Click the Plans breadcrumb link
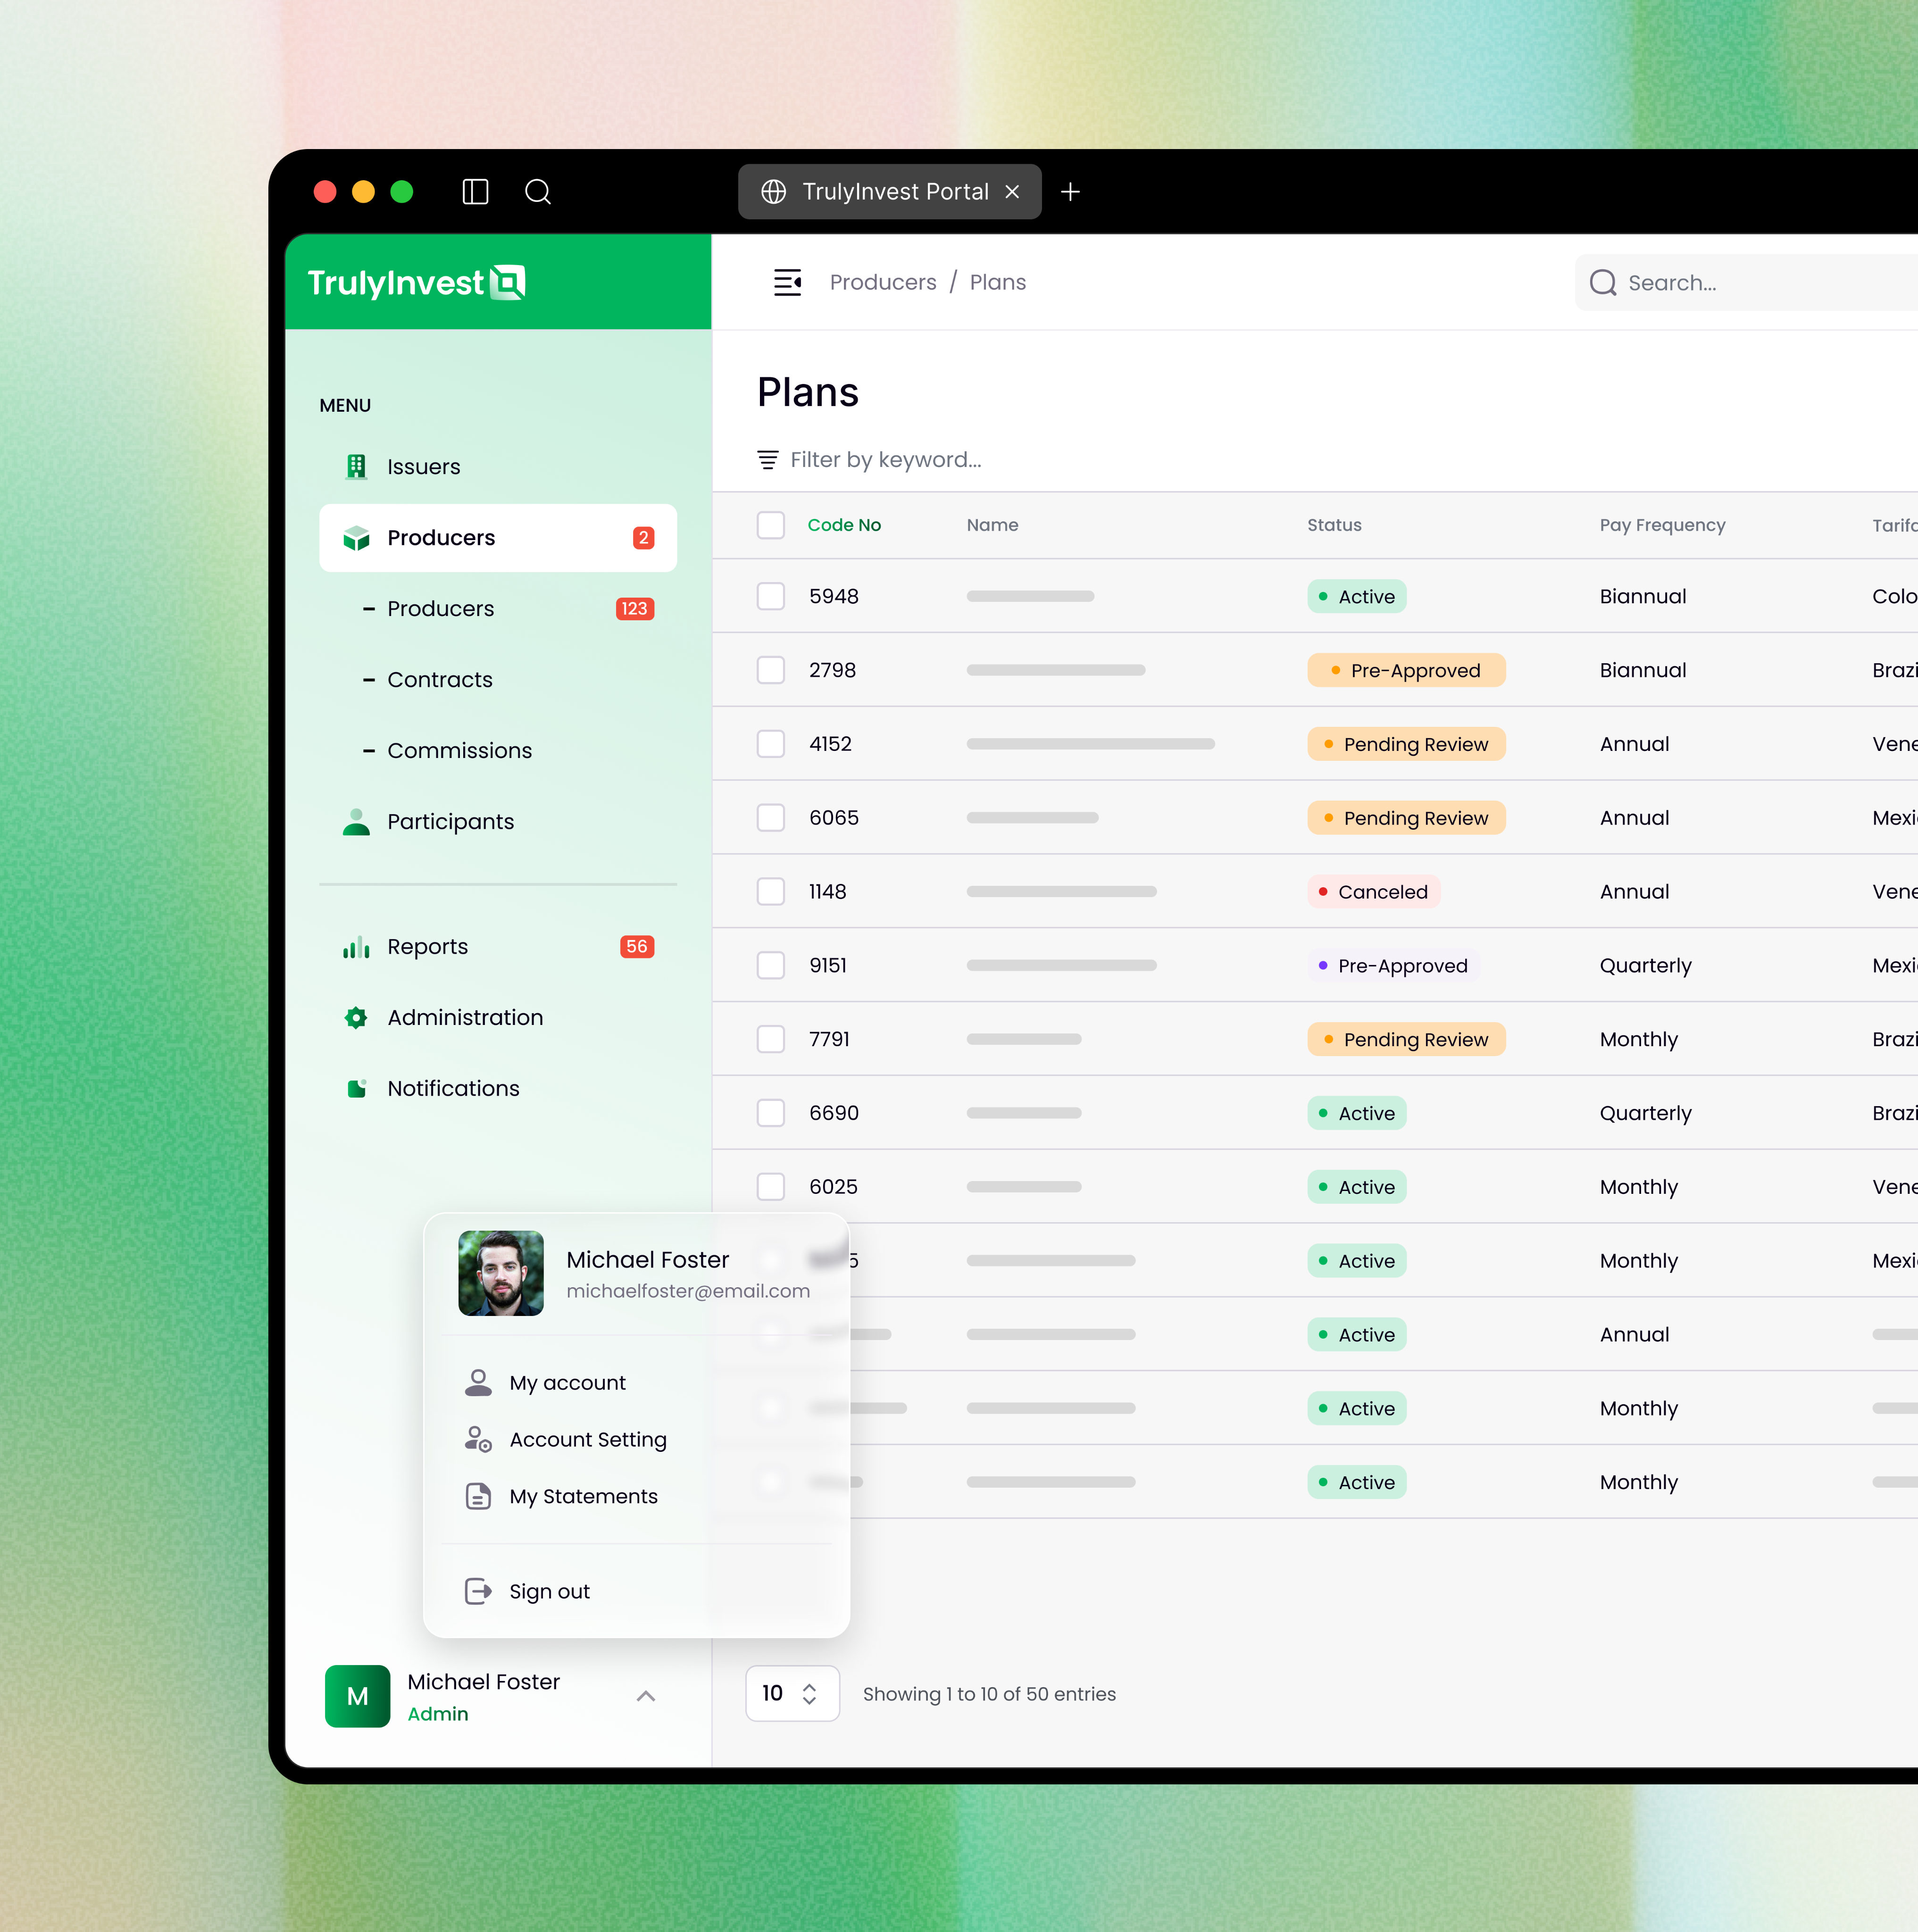 (997, 282)
